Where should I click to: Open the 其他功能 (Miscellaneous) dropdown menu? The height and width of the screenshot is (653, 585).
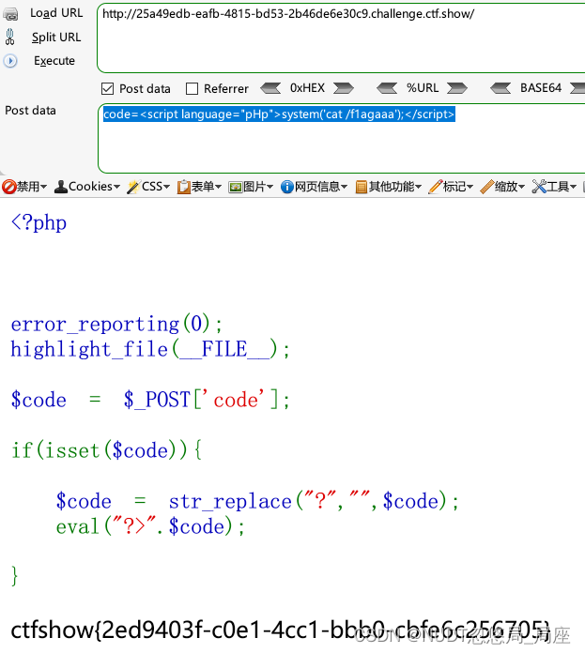pyautogui.click(x=389, y=186)
